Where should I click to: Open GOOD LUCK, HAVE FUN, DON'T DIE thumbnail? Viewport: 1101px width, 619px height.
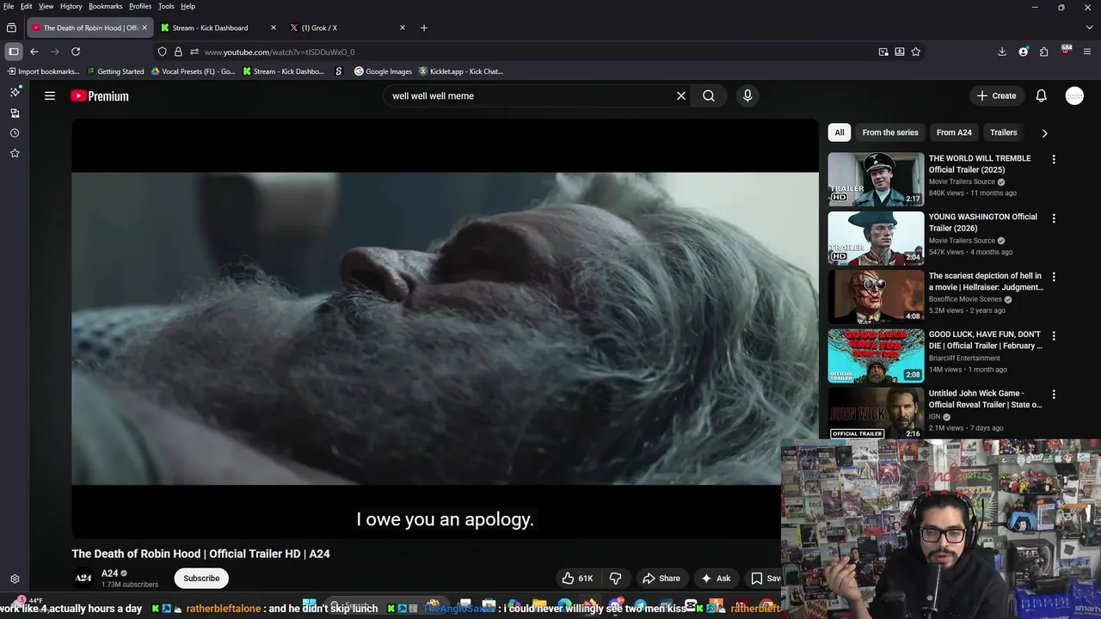pyautogui.click(x=876, y=356)
